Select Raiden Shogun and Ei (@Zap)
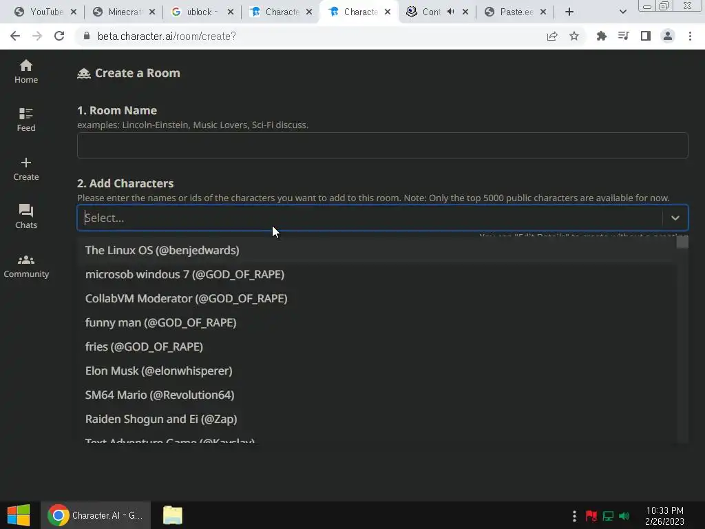The width and height of the screenshot is (705, 529). coord(377,419)
